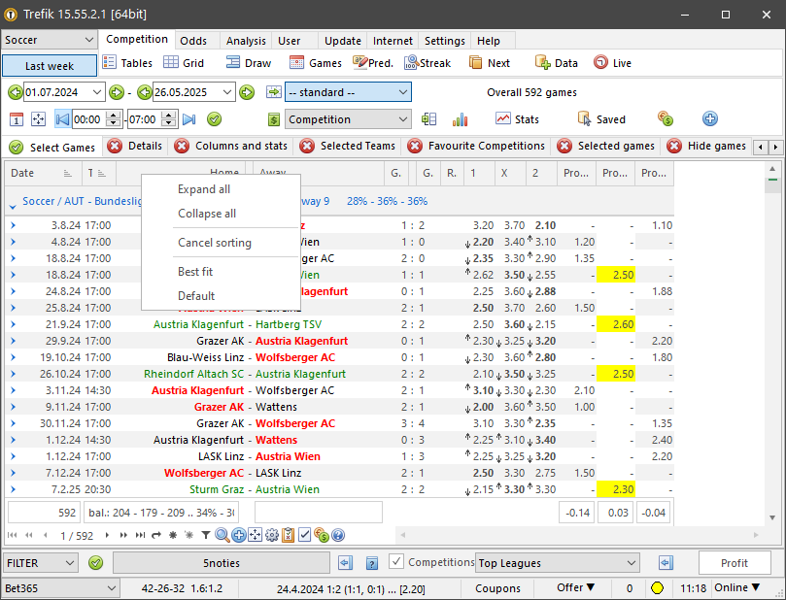
Task: Expand the Bet365 bookmaker dropdown
Action: [x=60, y=588]
